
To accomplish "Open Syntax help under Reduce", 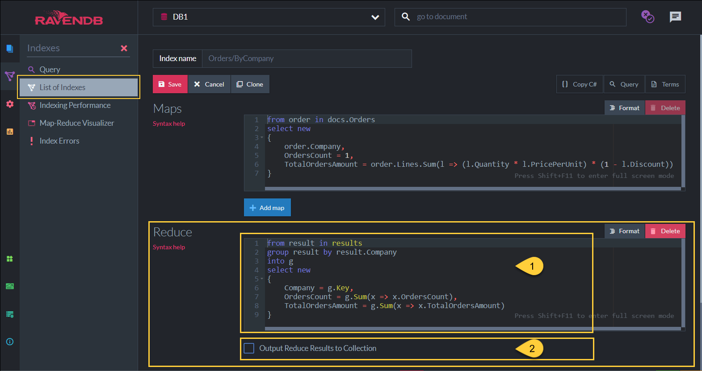I will pyautogui.click(x=169, y=247).
